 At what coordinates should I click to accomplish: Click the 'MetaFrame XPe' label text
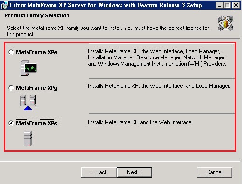[37, 52]
